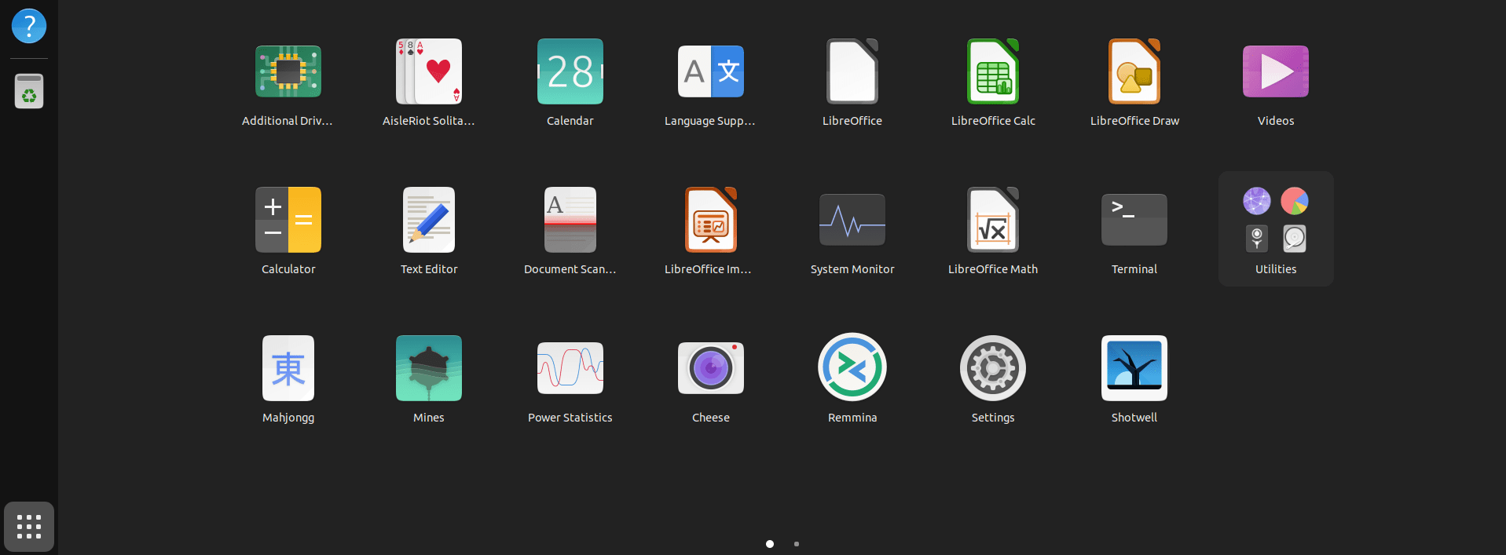The image size is (1506, 555).
Task: Click the Show Applications grid button
Action: point(29,527)
